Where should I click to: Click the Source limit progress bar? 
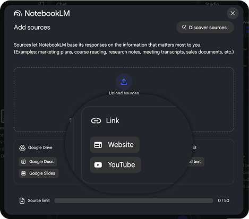point(134,200)
